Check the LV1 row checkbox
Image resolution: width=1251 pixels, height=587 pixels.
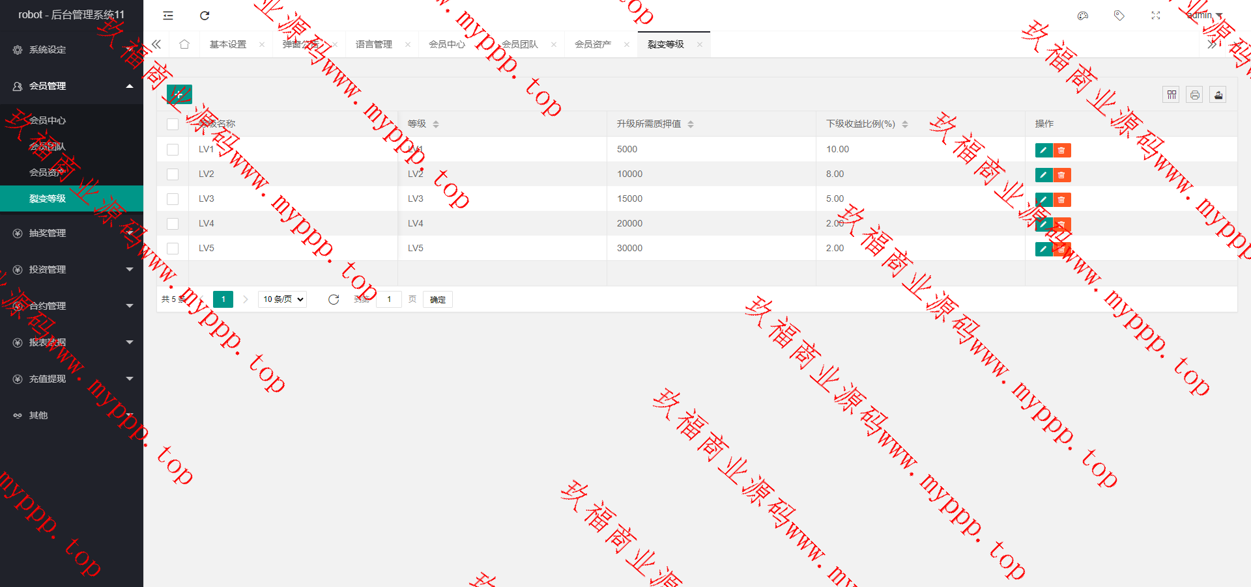pyautogui.click(x=173, y=150)
